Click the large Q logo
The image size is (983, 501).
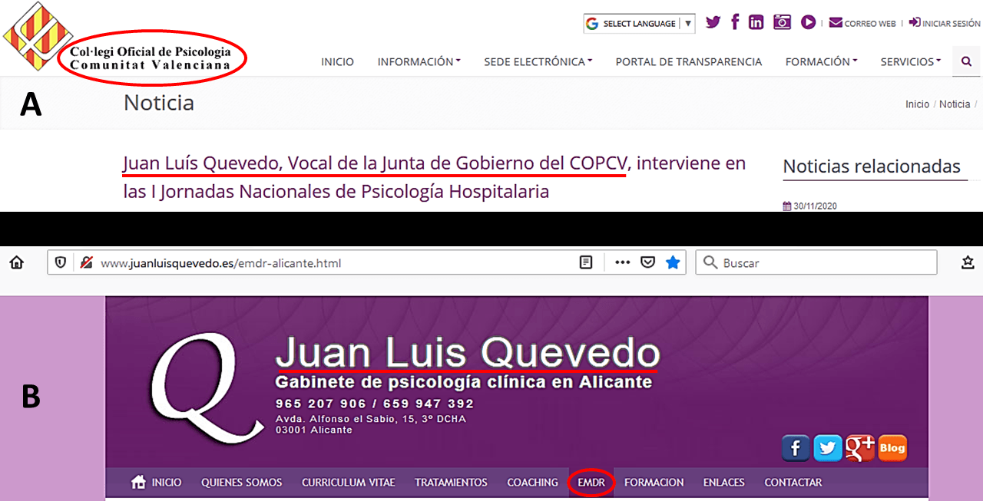(x=207, y=387)
